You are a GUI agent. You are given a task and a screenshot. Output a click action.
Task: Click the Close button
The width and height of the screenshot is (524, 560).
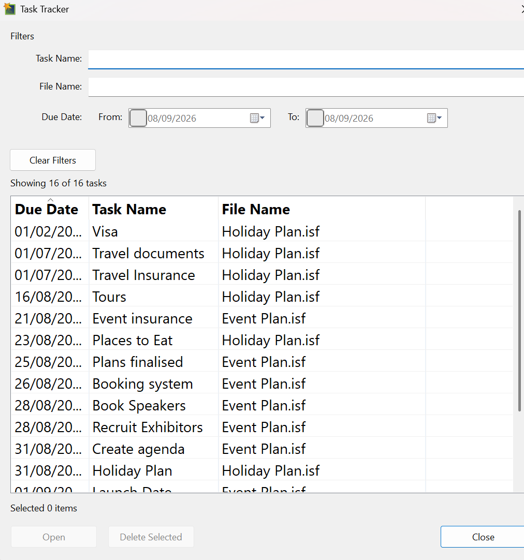coord(483,537)
